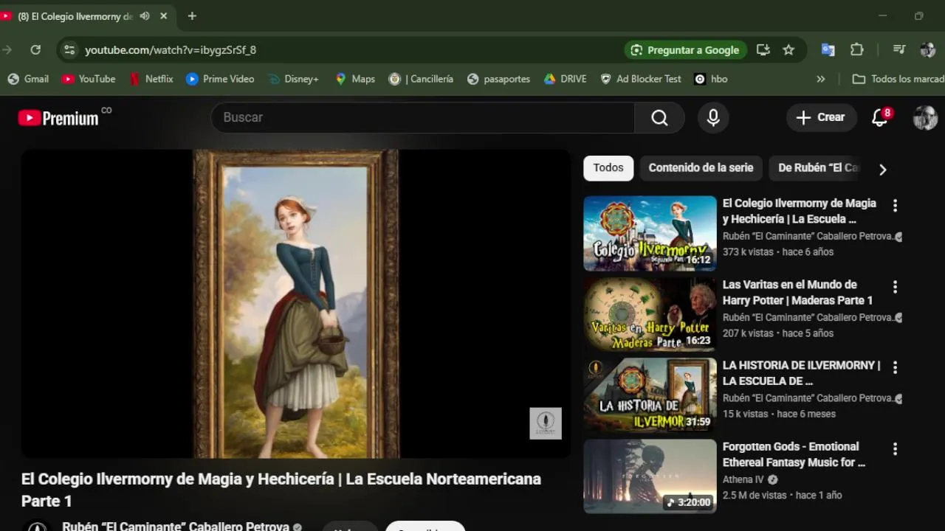Open the Extensions puzzle icon
The image size is (945, 531).
click(x=856, y=50)
